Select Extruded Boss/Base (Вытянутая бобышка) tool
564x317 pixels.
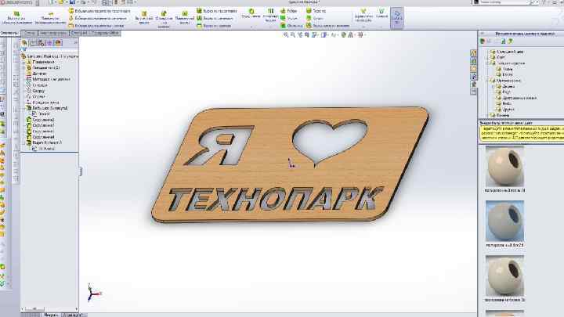[16, 17]
